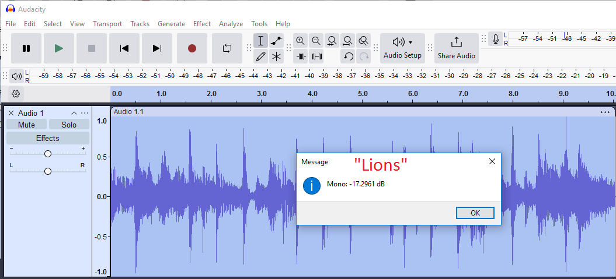
Task: Click the playback level meter bar
Action: click(322, 76)
